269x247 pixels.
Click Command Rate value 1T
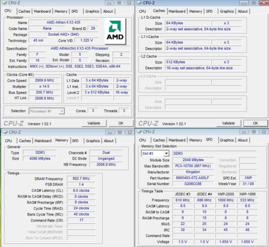pyautogui.click(x=81, y=220)
